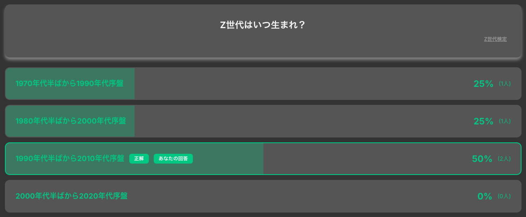Viewport: 526px width, 217px height.
Task: Click empty bar area of the 1970年代 option
Action: coord(302,84)
